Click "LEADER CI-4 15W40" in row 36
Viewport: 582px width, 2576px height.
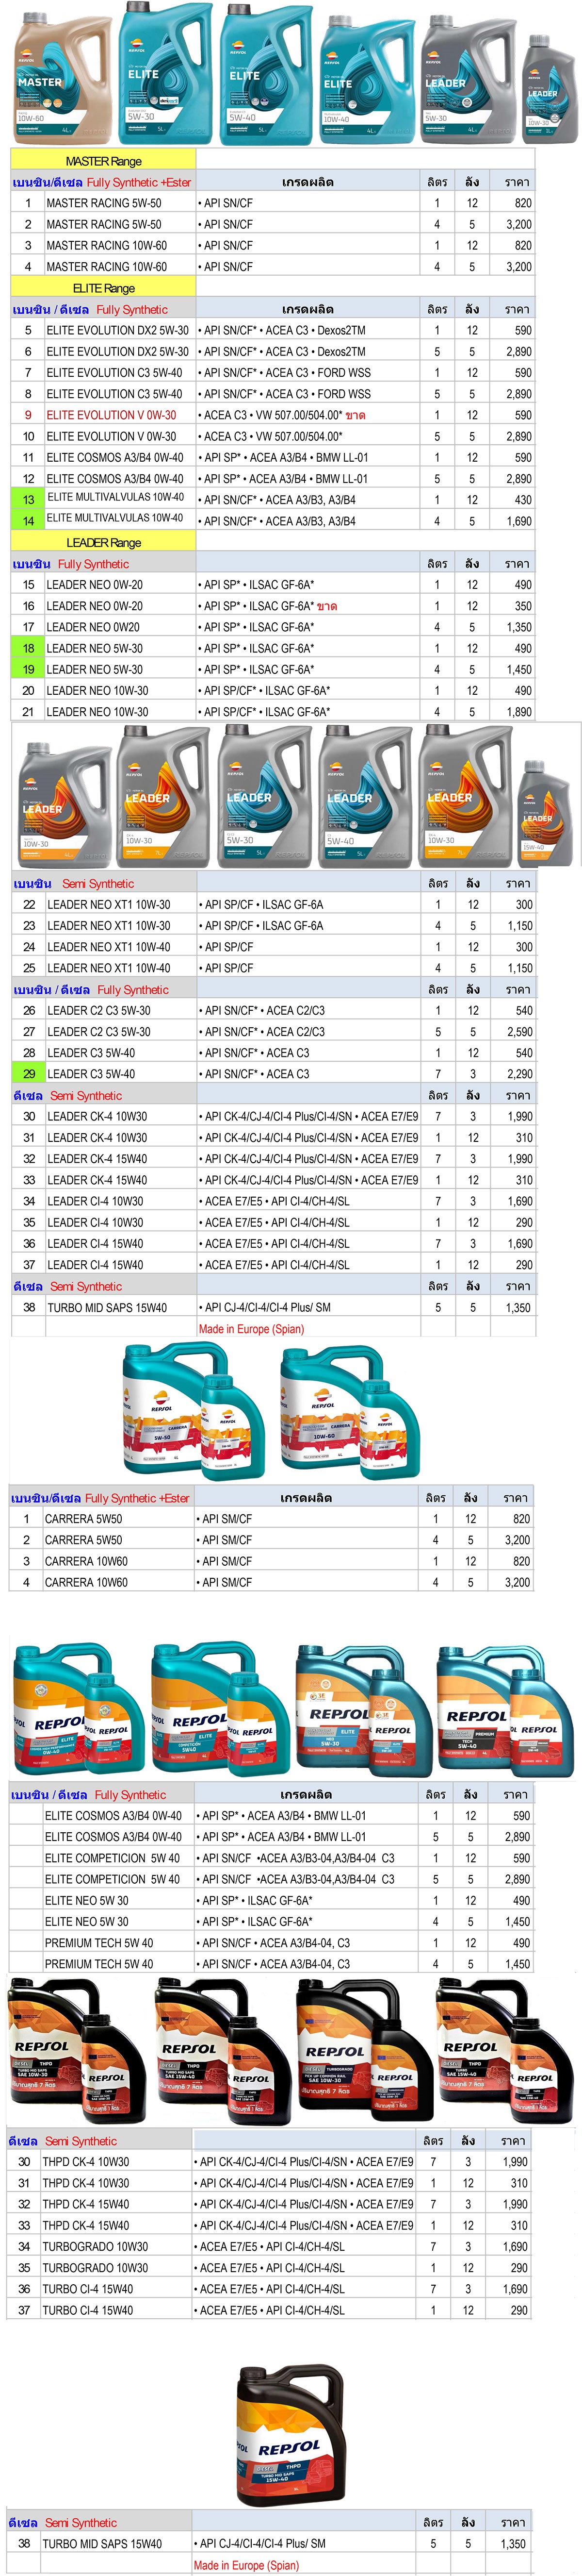coord(95,1243)
